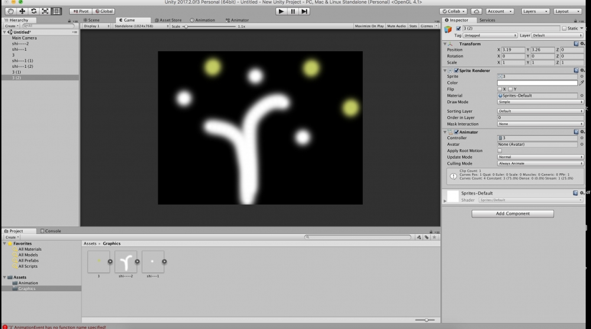Select the Rect Transform tool
This screenshot has width=591, height=329.
(56, 11)
